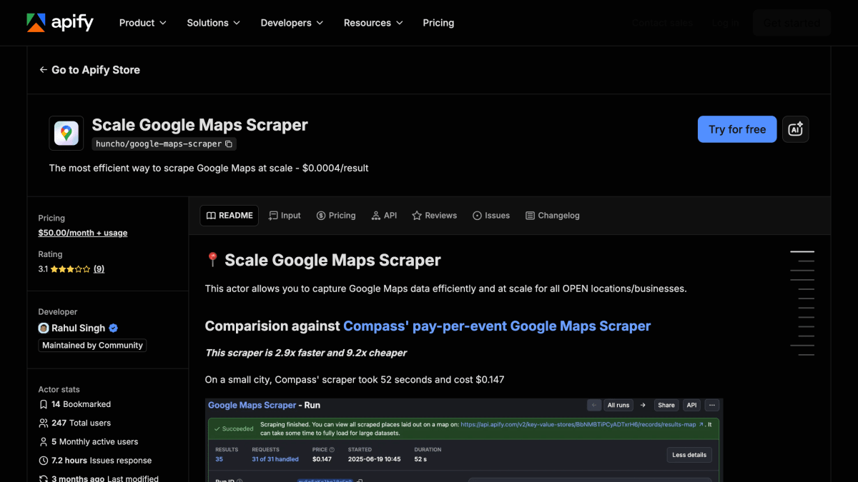
Task: Click the Get started button
Action: click(792, 23)
